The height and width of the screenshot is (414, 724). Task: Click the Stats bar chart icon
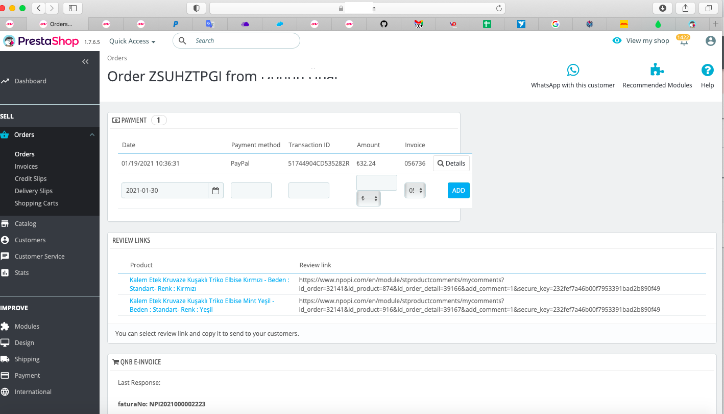5,273
